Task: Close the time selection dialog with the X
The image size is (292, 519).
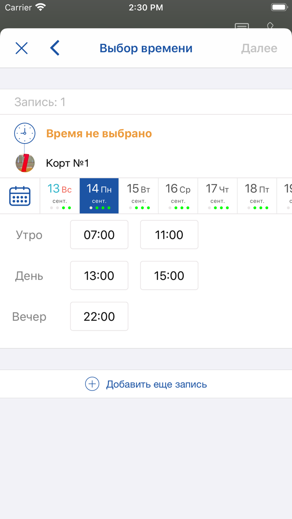Action: 22,48
